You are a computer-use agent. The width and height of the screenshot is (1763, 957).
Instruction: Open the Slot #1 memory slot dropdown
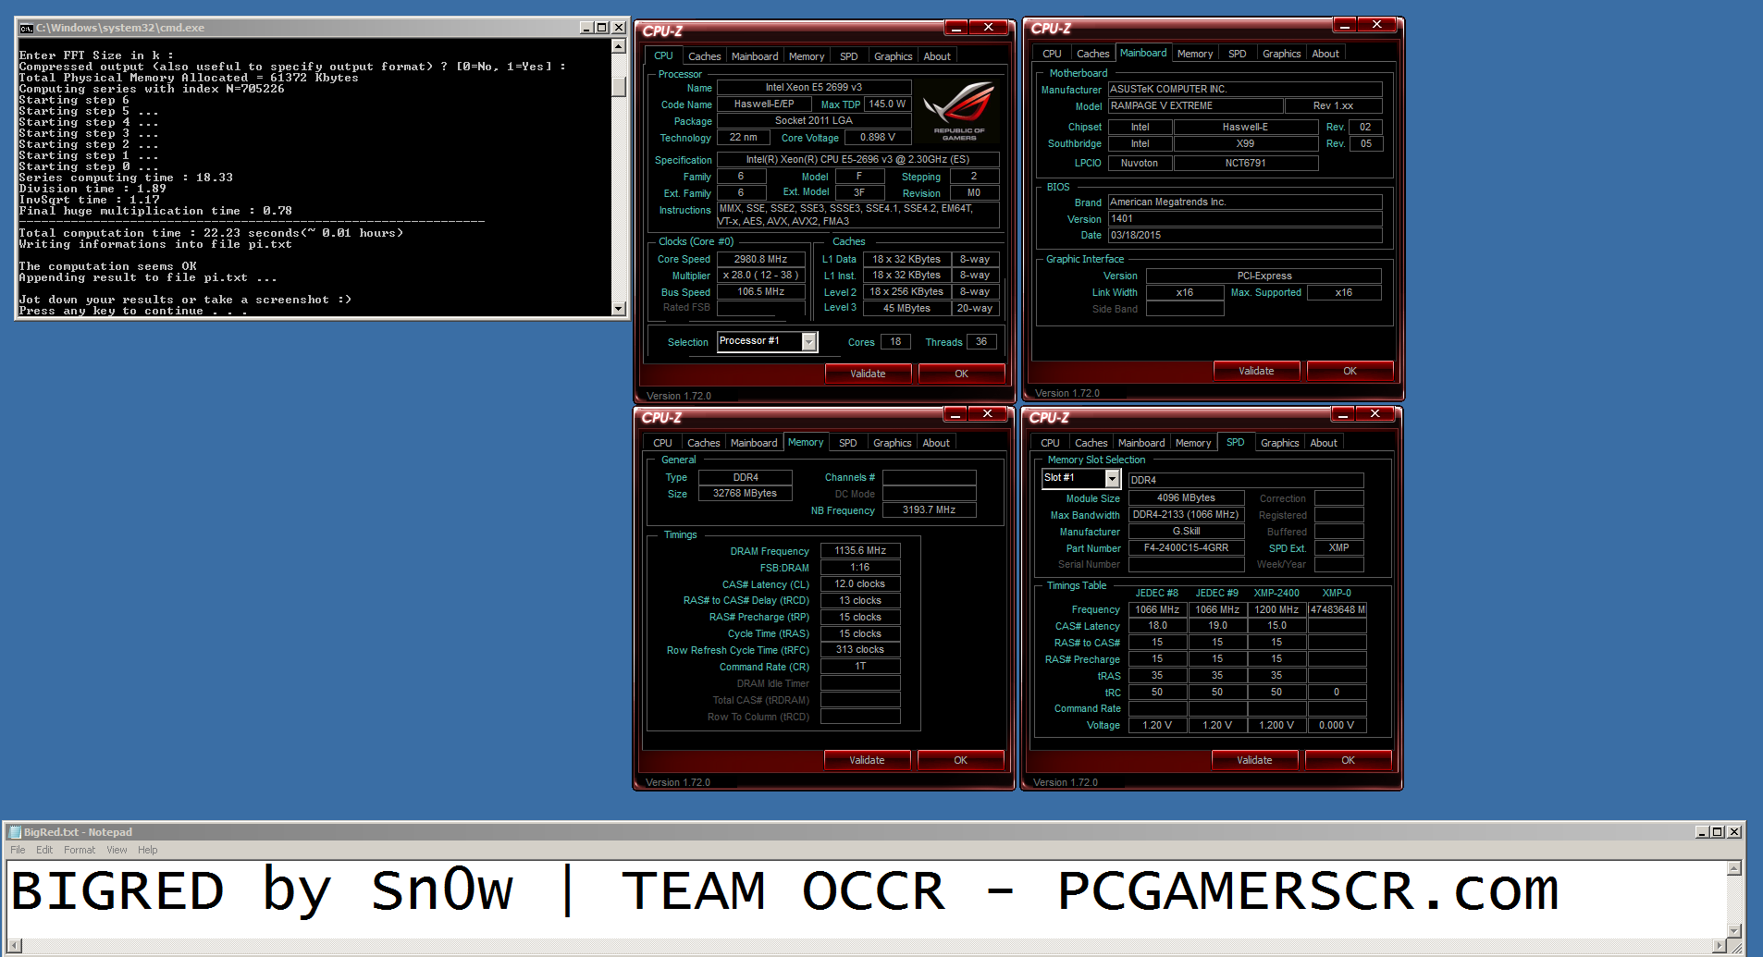pos(1113,478)
